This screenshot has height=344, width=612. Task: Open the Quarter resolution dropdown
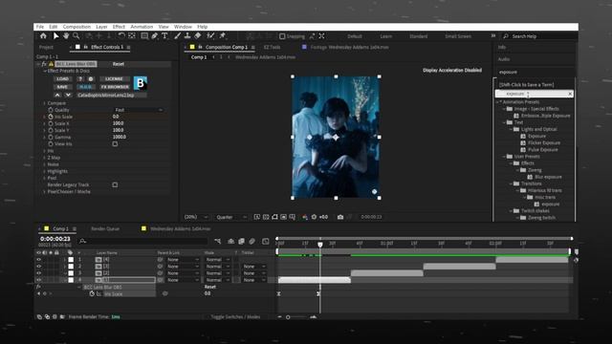(231, 217)
